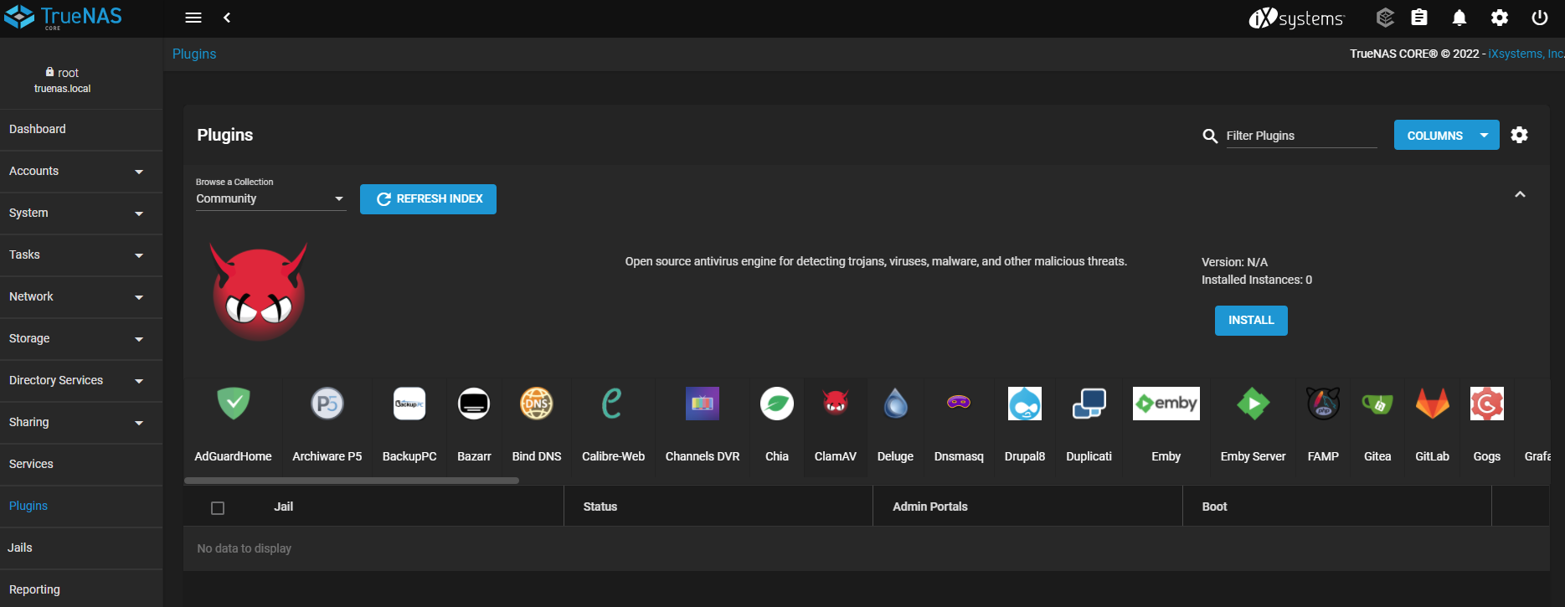Sort by the Boot column header
Viewport: 1565px width, 607px height.
[1215, 507]
